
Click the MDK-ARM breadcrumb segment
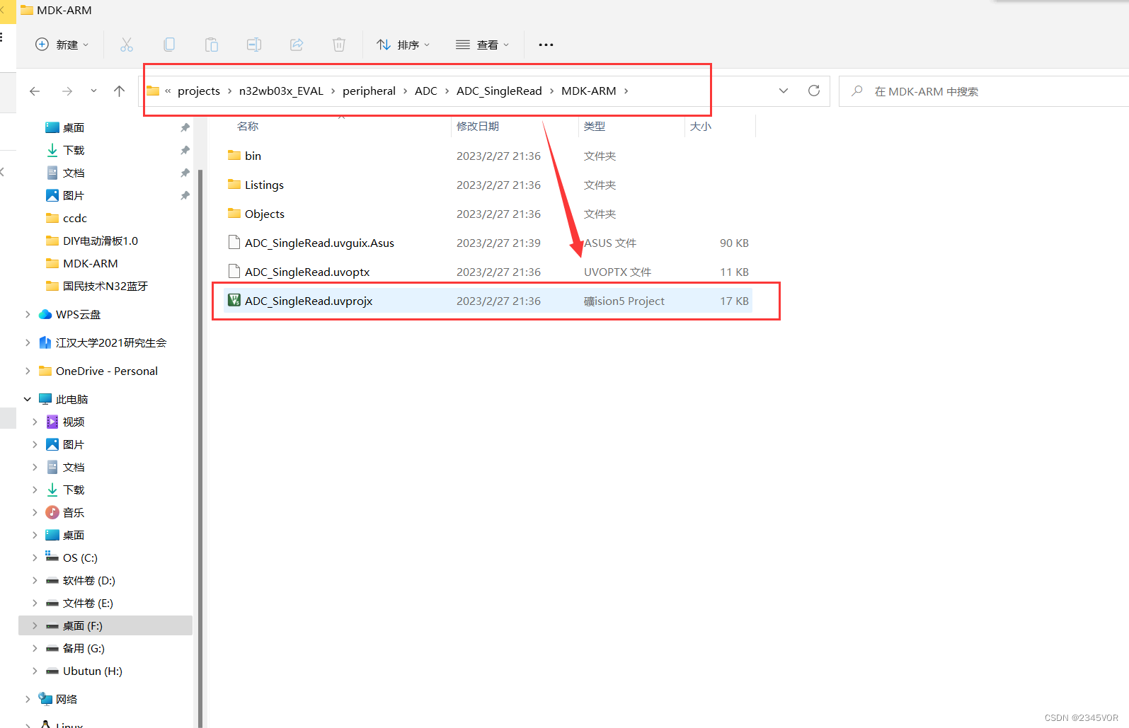click(x=589, y=91)
